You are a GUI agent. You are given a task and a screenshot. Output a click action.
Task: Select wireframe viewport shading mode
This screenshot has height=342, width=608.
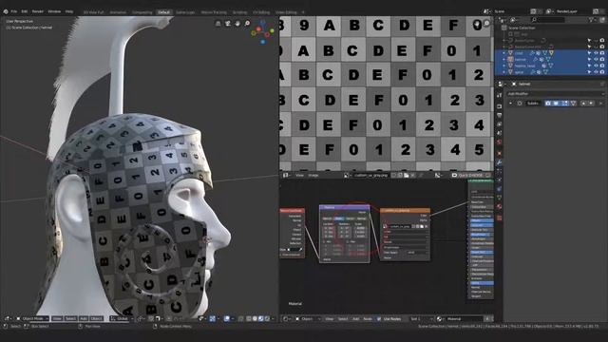tap(249, 319)
